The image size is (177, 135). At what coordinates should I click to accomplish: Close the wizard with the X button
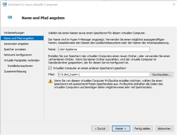(x=174, y=4)
